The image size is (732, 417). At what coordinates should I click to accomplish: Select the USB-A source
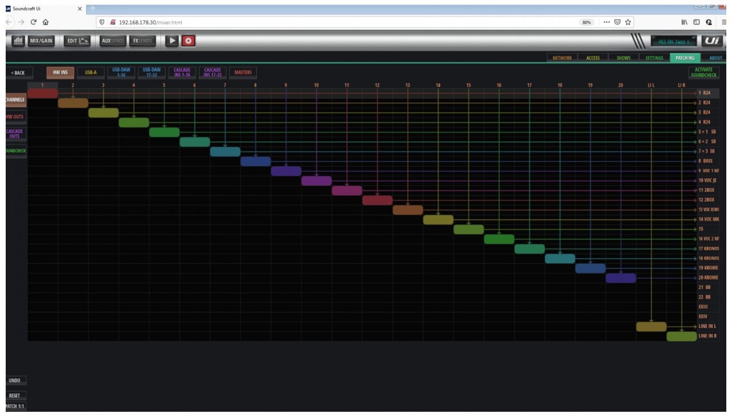point(91,73)
